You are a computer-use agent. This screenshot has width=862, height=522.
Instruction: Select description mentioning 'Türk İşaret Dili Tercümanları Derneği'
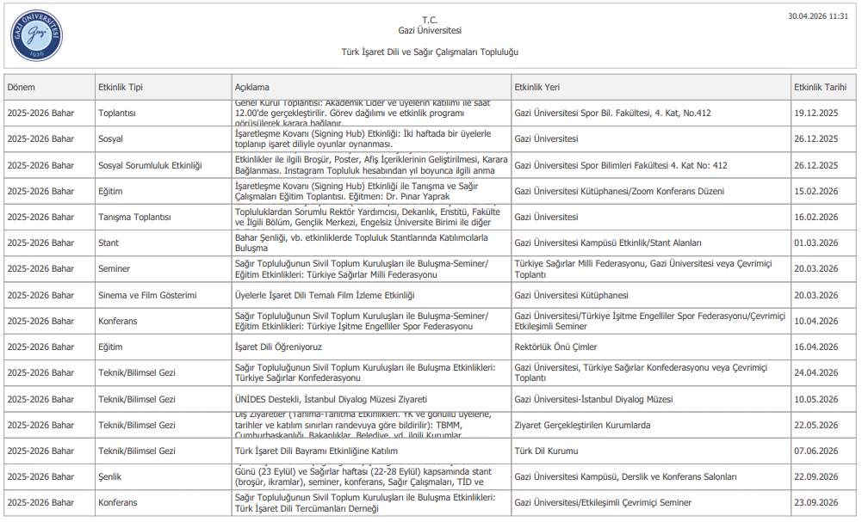tap(365, 503)
